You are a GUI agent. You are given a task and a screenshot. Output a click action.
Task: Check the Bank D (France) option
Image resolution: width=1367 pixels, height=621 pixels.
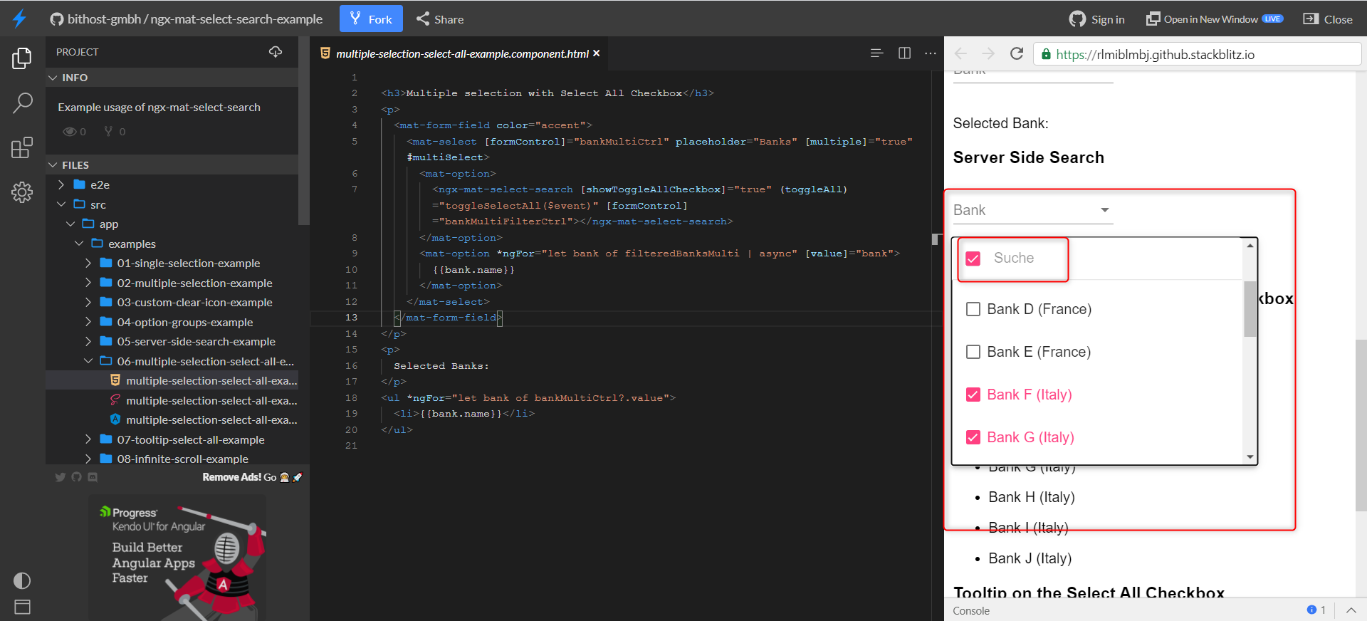pos(973,309)
